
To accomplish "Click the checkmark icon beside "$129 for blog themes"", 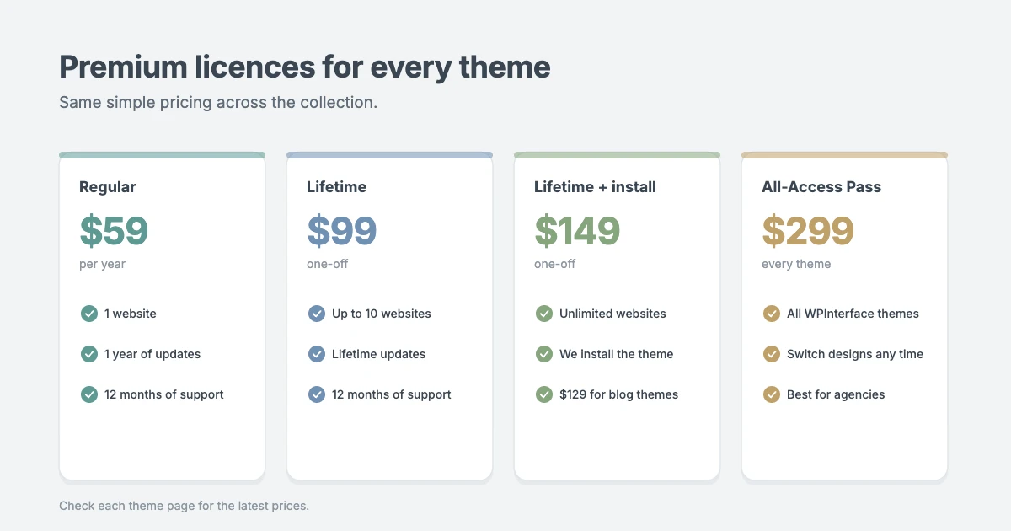I will point(544,394).
